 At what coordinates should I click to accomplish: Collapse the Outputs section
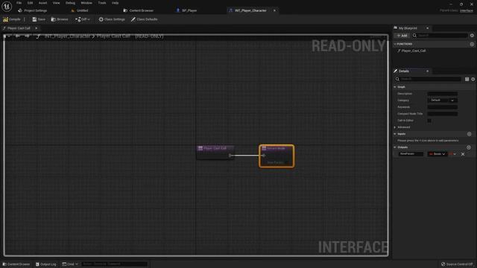point(395,147)
